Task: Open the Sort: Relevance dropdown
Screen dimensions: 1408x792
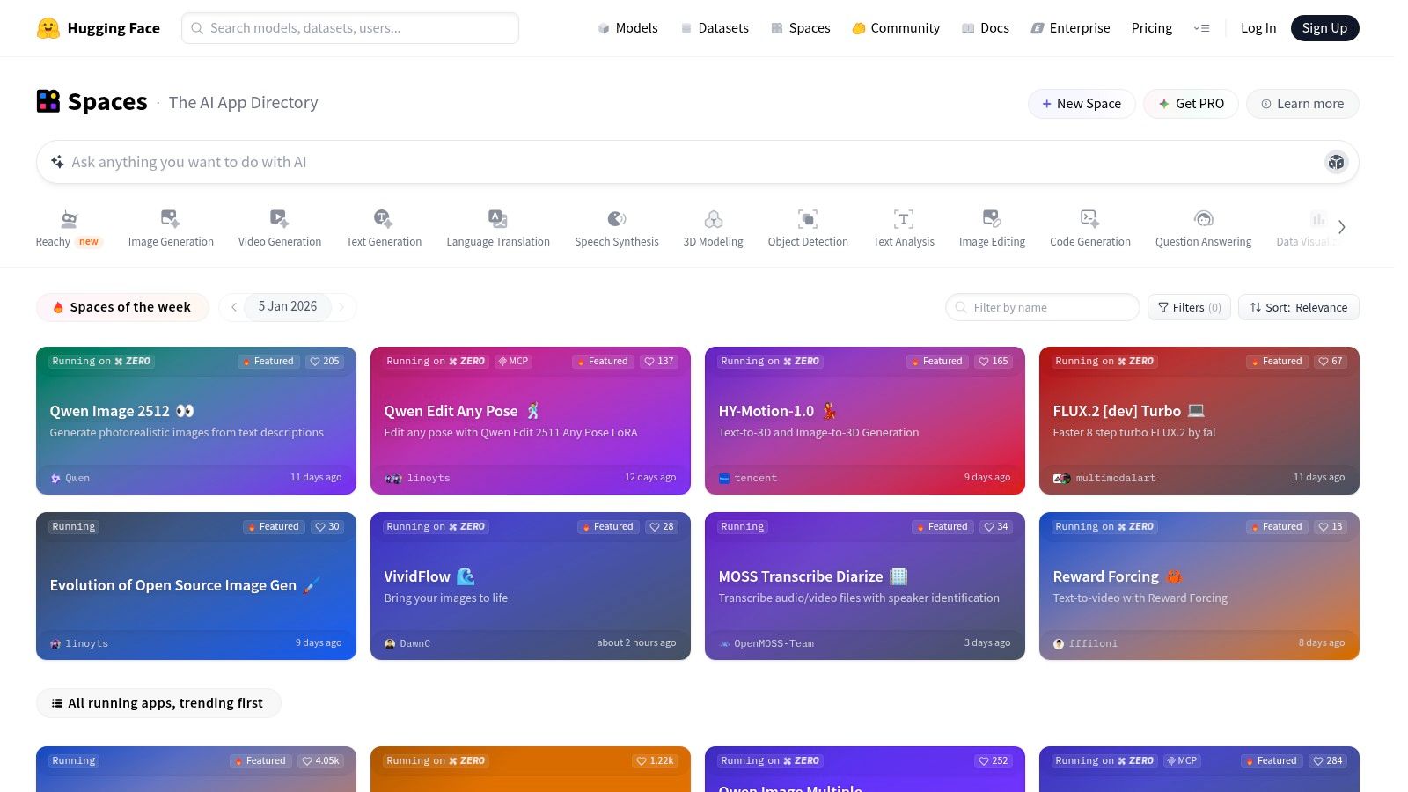Action: 1298,307
